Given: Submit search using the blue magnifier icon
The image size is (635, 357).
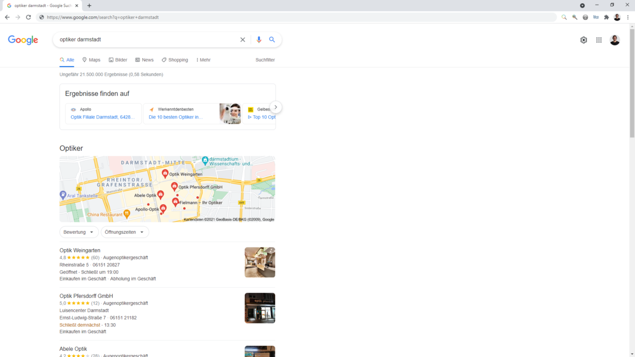Looking at the screenshot, I should tap(272, 40).
